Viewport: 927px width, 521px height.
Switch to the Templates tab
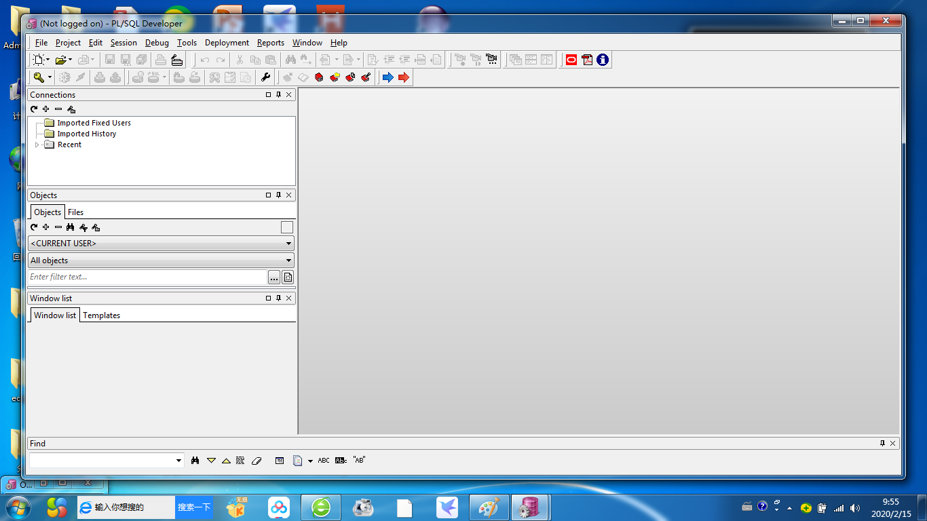[101, 315]
